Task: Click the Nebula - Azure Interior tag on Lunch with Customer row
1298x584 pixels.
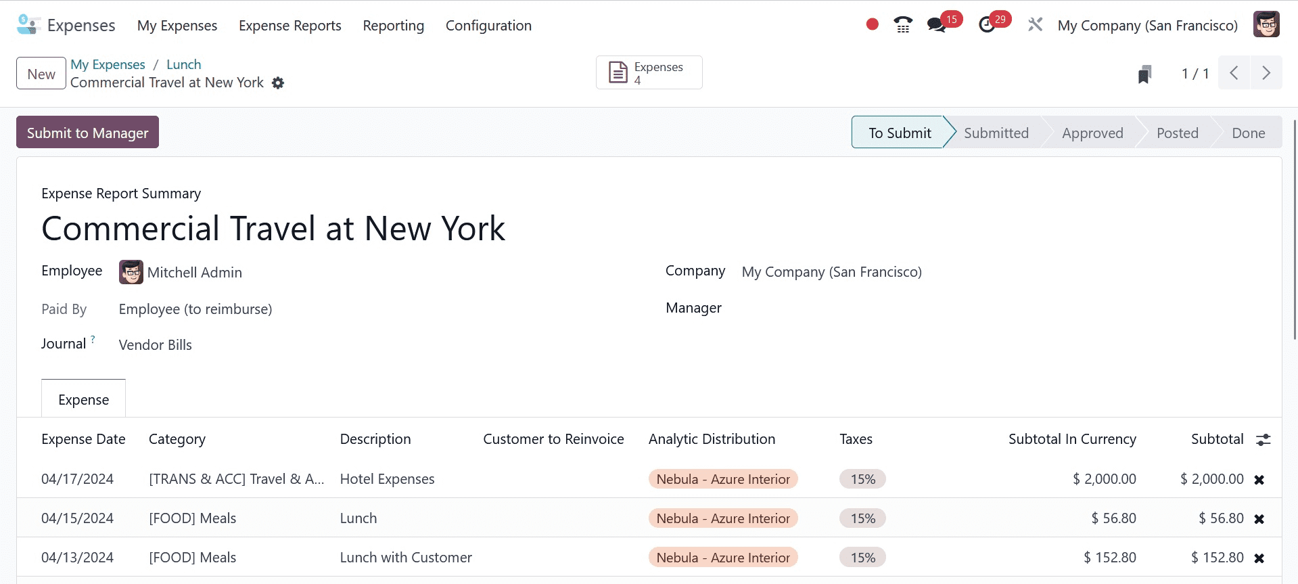Action: pos(723,558)
